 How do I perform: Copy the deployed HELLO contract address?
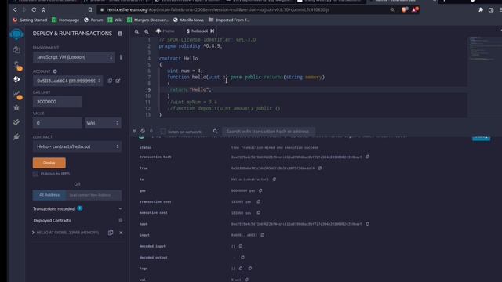111,233
